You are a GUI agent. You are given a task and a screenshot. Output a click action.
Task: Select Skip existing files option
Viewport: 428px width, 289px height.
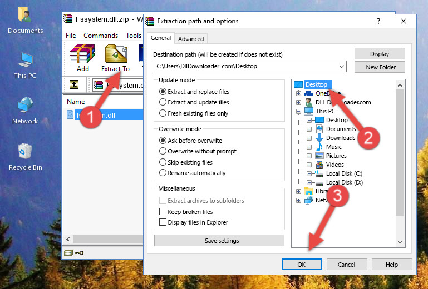click(185, 162)
